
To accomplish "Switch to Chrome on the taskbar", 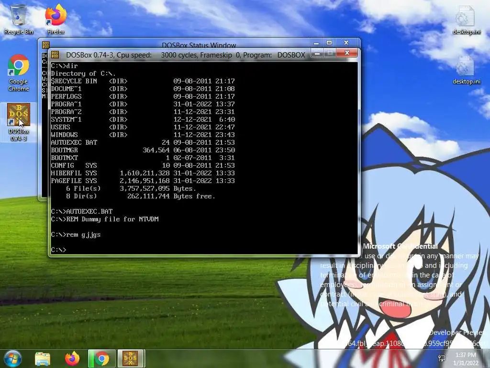I will tap(101, 358).
